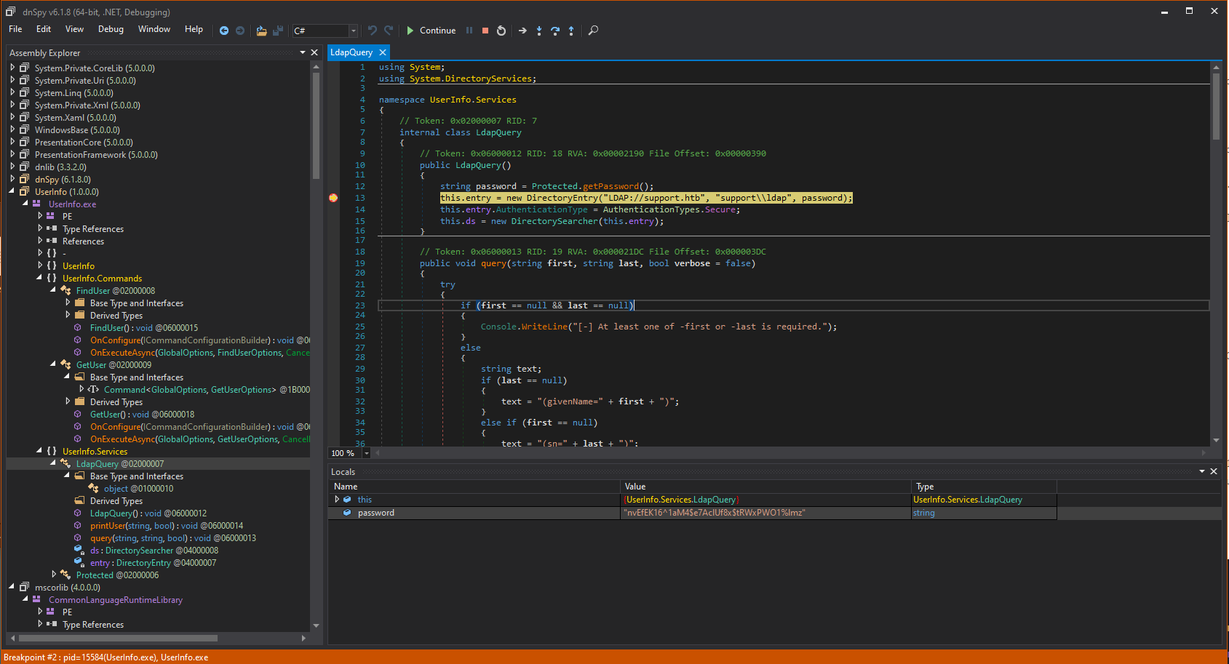
Task: Open Locals window options arrow
Action: (1202, 471)
